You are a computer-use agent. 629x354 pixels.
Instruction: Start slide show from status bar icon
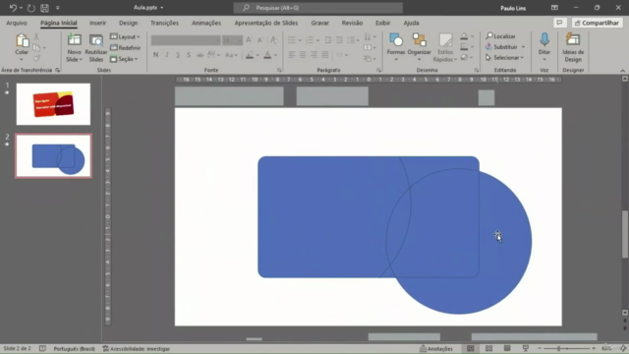click(x=526, y=348)
